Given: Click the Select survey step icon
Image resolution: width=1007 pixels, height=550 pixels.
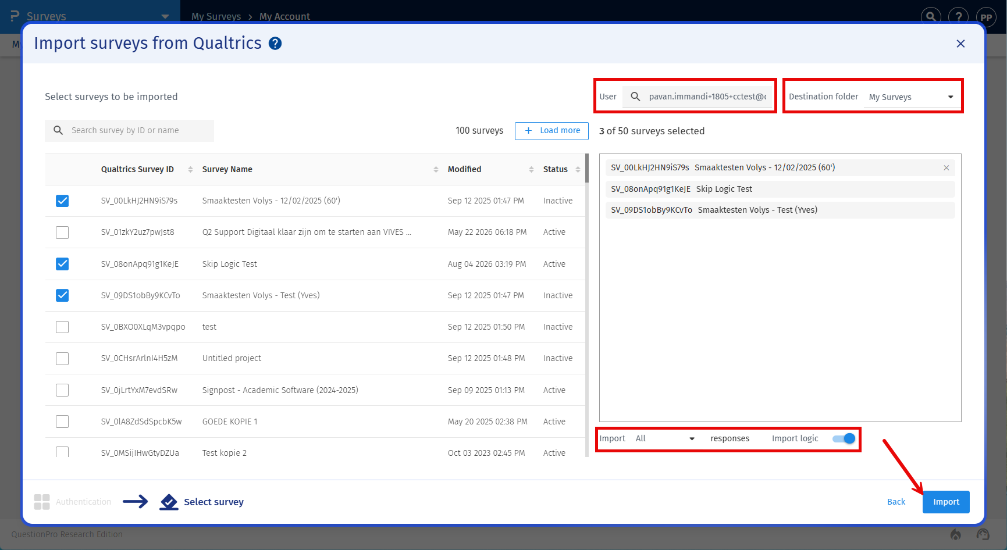Looking at the screenshot, I should point(169,502).
